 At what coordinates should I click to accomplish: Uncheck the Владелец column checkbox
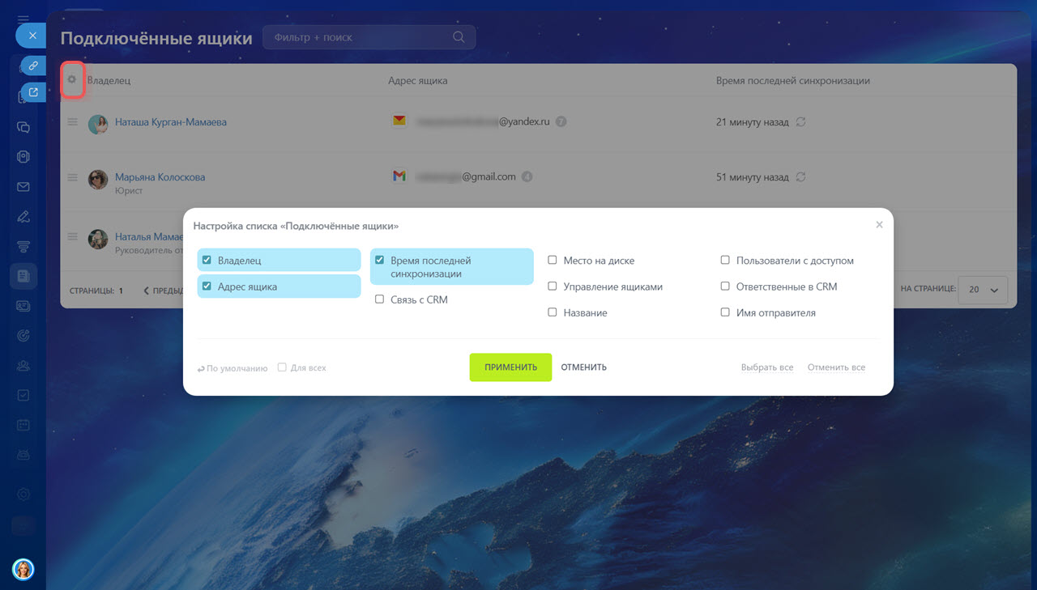207,261
